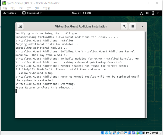Click 'Verifying archive integrity... All good.' line

[x=48, y=33]
